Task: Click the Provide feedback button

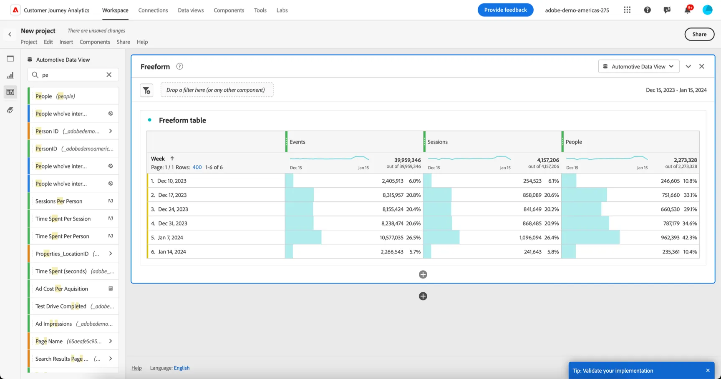Action: coord(505,10)
